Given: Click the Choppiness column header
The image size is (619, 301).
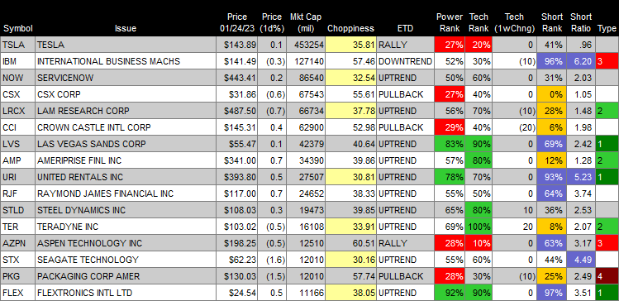Looking at the screenshot, I should 350,28.
